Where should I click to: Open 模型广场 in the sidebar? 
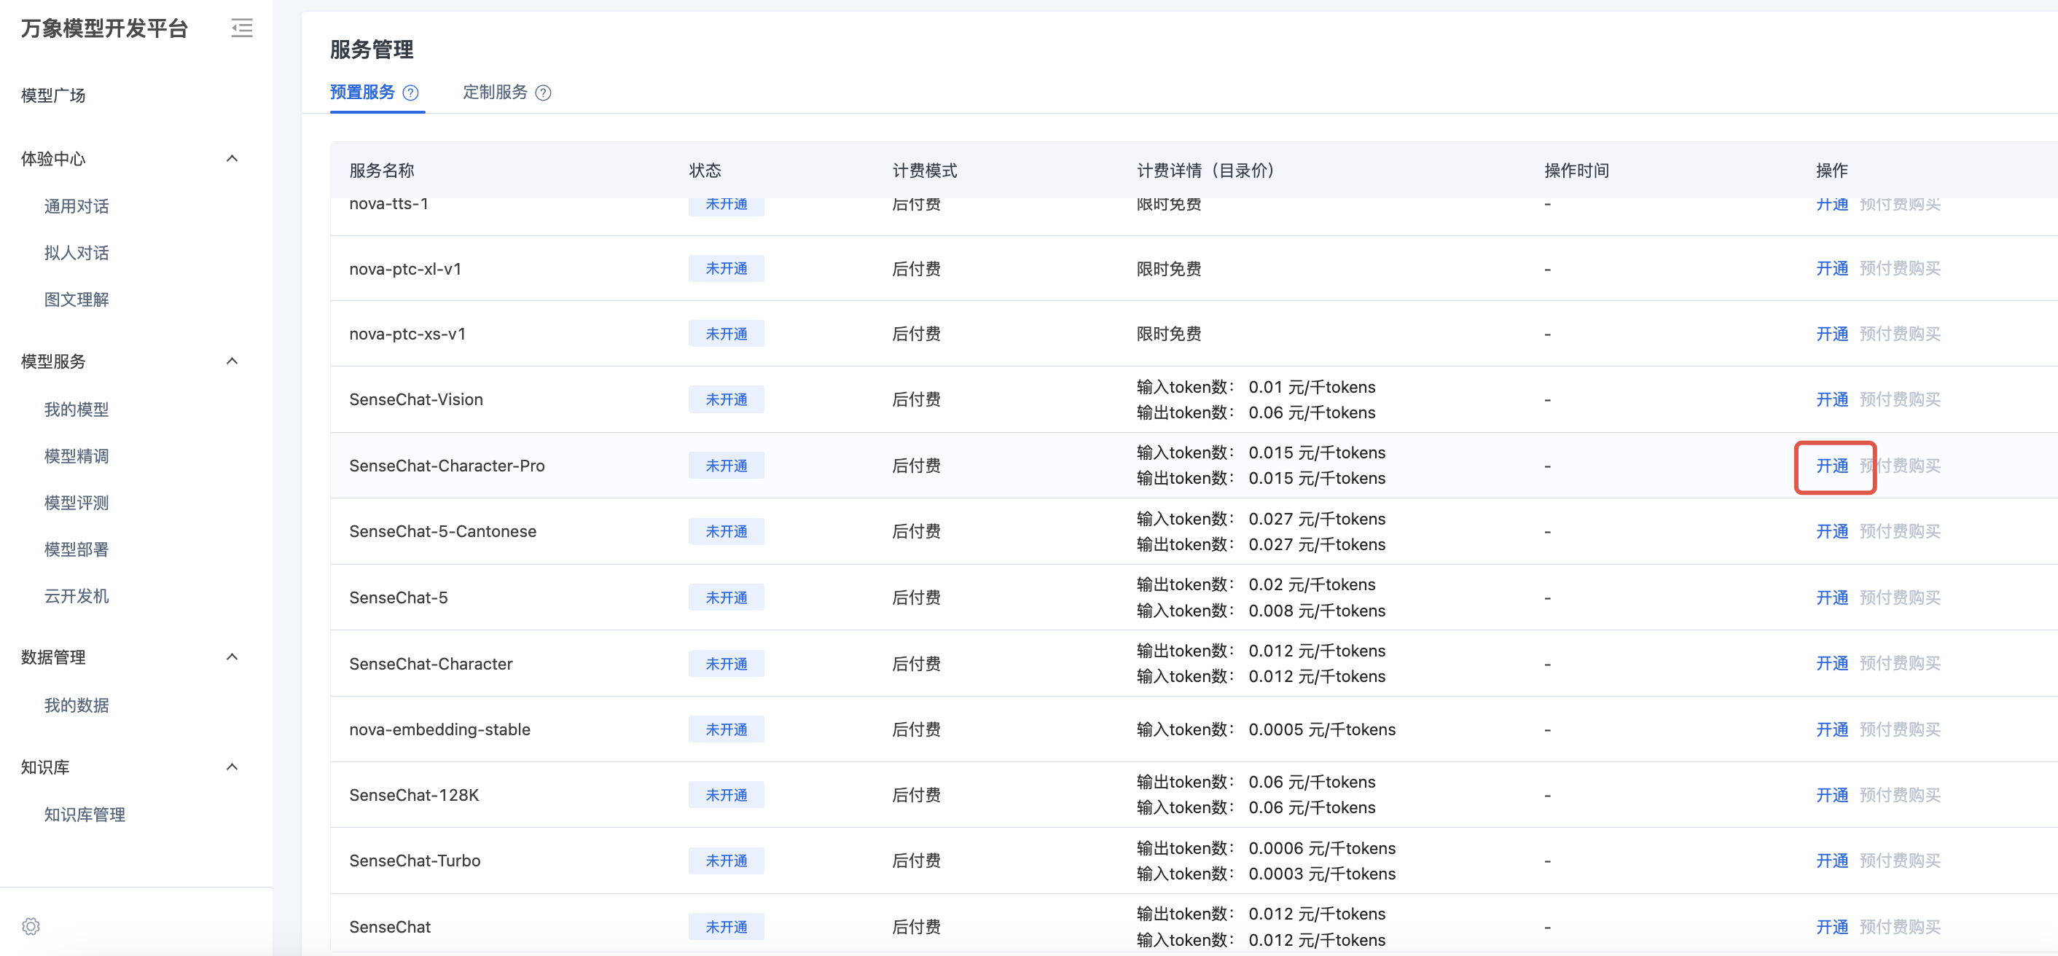[53, 95]
